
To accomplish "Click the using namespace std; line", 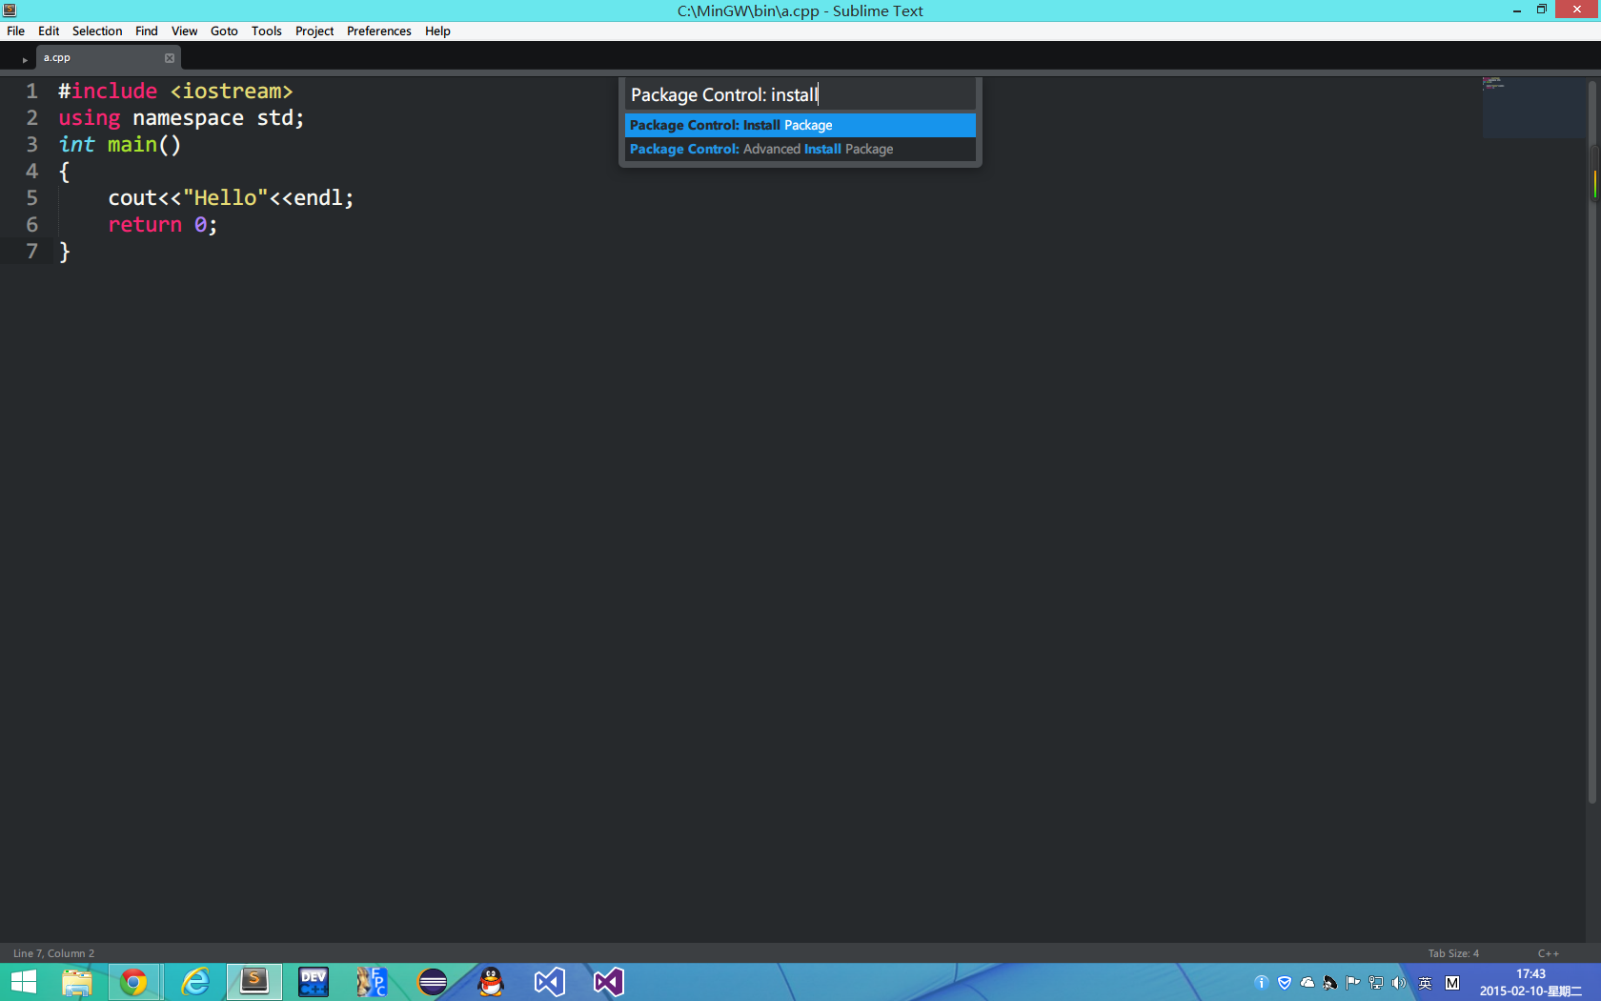I will click(181, 118).
